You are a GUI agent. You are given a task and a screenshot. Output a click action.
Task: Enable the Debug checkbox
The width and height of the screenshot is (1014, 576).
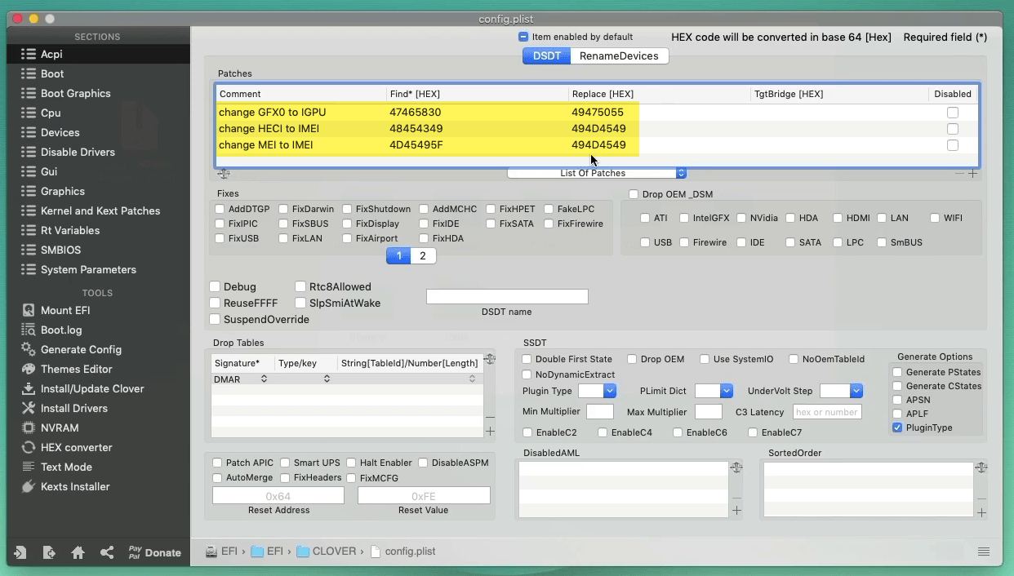[x=215, y=286]
